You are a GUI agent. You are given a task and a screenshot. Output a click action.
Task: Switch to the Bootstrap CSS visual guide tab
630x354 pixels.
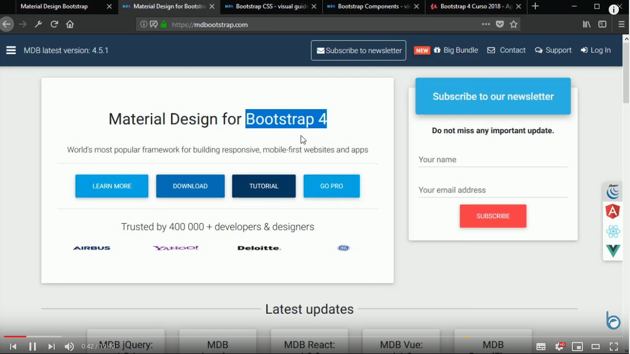tap(272, 7)
